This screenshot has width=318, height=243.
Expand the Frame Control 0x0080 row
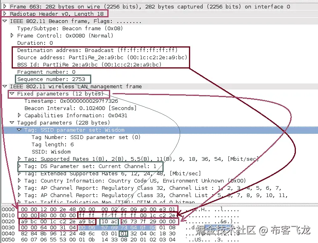(12, 35)
